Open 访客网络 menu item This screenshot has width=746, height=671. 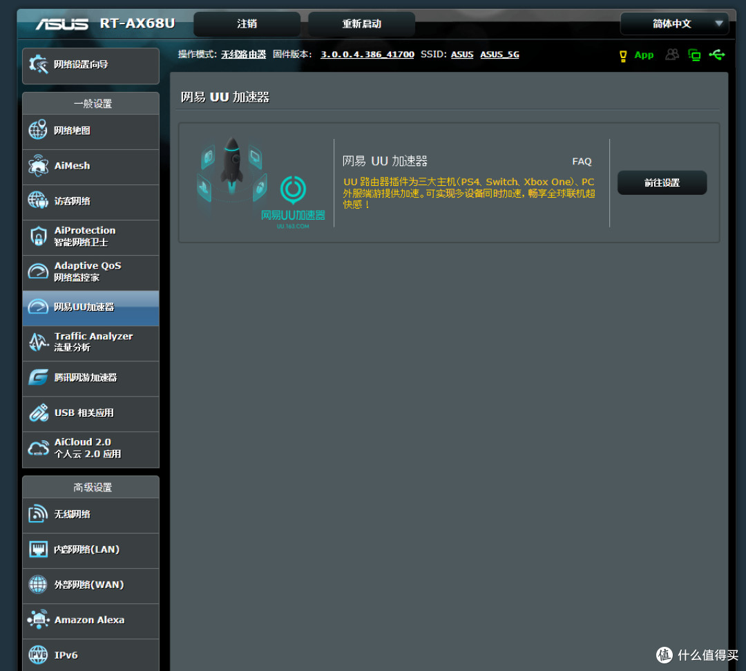(90, 202)
